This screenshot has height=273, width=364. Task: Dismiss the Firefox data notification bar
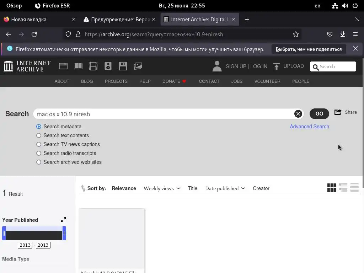click(355, 48)
